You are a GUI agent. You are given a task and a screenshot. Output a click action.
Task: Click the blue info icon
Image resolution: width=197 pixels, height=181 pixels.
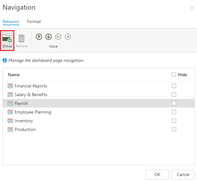(5, 60)
